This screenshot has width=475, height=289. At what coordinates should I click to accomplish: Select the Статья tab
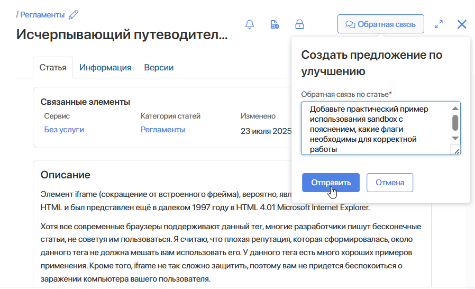click(x=53, y=68)
